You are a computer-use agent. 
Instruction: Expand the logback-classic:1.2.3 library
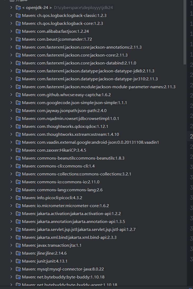[x=11, y=16]
